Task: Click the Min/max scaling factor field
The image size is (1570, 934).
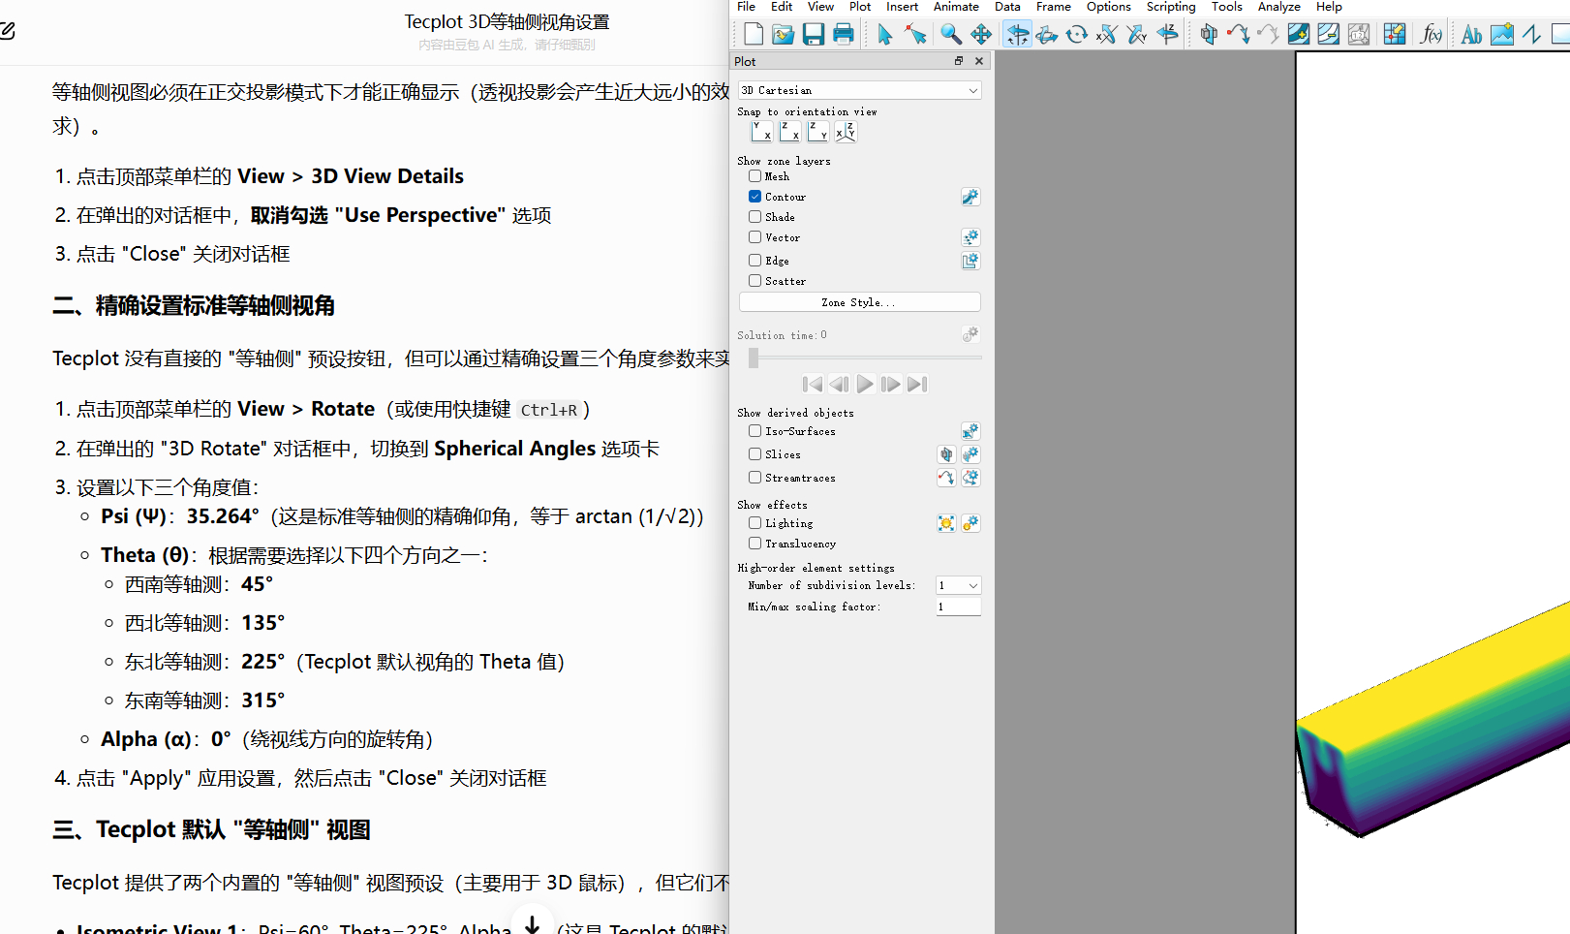Action: pyautogui.click(x=959, y=607)
